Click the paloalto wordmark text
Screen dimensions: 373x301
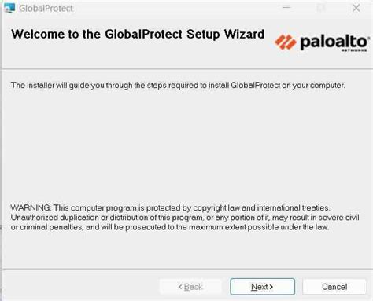[x=334, y=42]
